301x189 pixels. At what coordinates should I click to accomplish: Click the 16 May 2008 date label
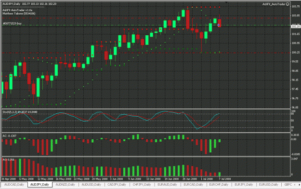coord(64,179)
